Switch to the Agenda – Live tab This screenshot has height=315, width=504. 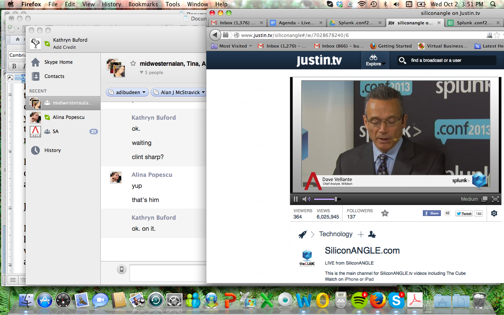297,23
